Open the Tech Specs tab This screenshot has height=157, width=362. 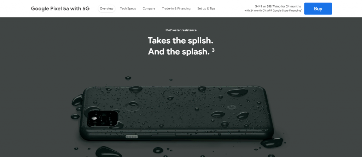pyautogui.click(x=128, y=8)
